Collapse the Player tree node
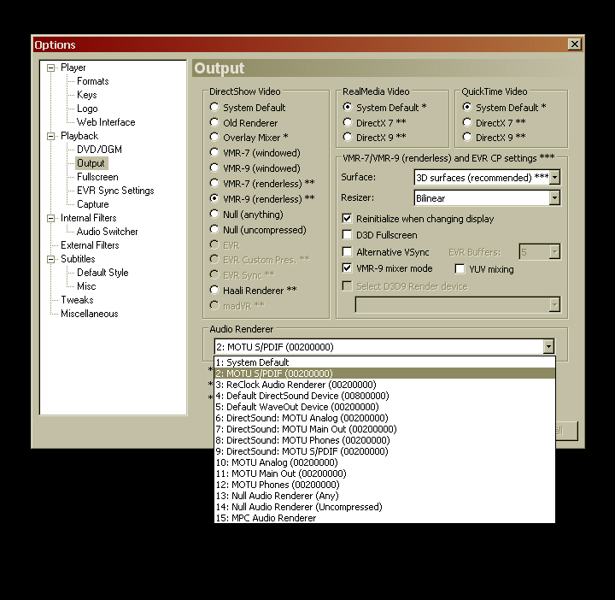The width and height of the screenshot is (615, 600). point(50,68)
